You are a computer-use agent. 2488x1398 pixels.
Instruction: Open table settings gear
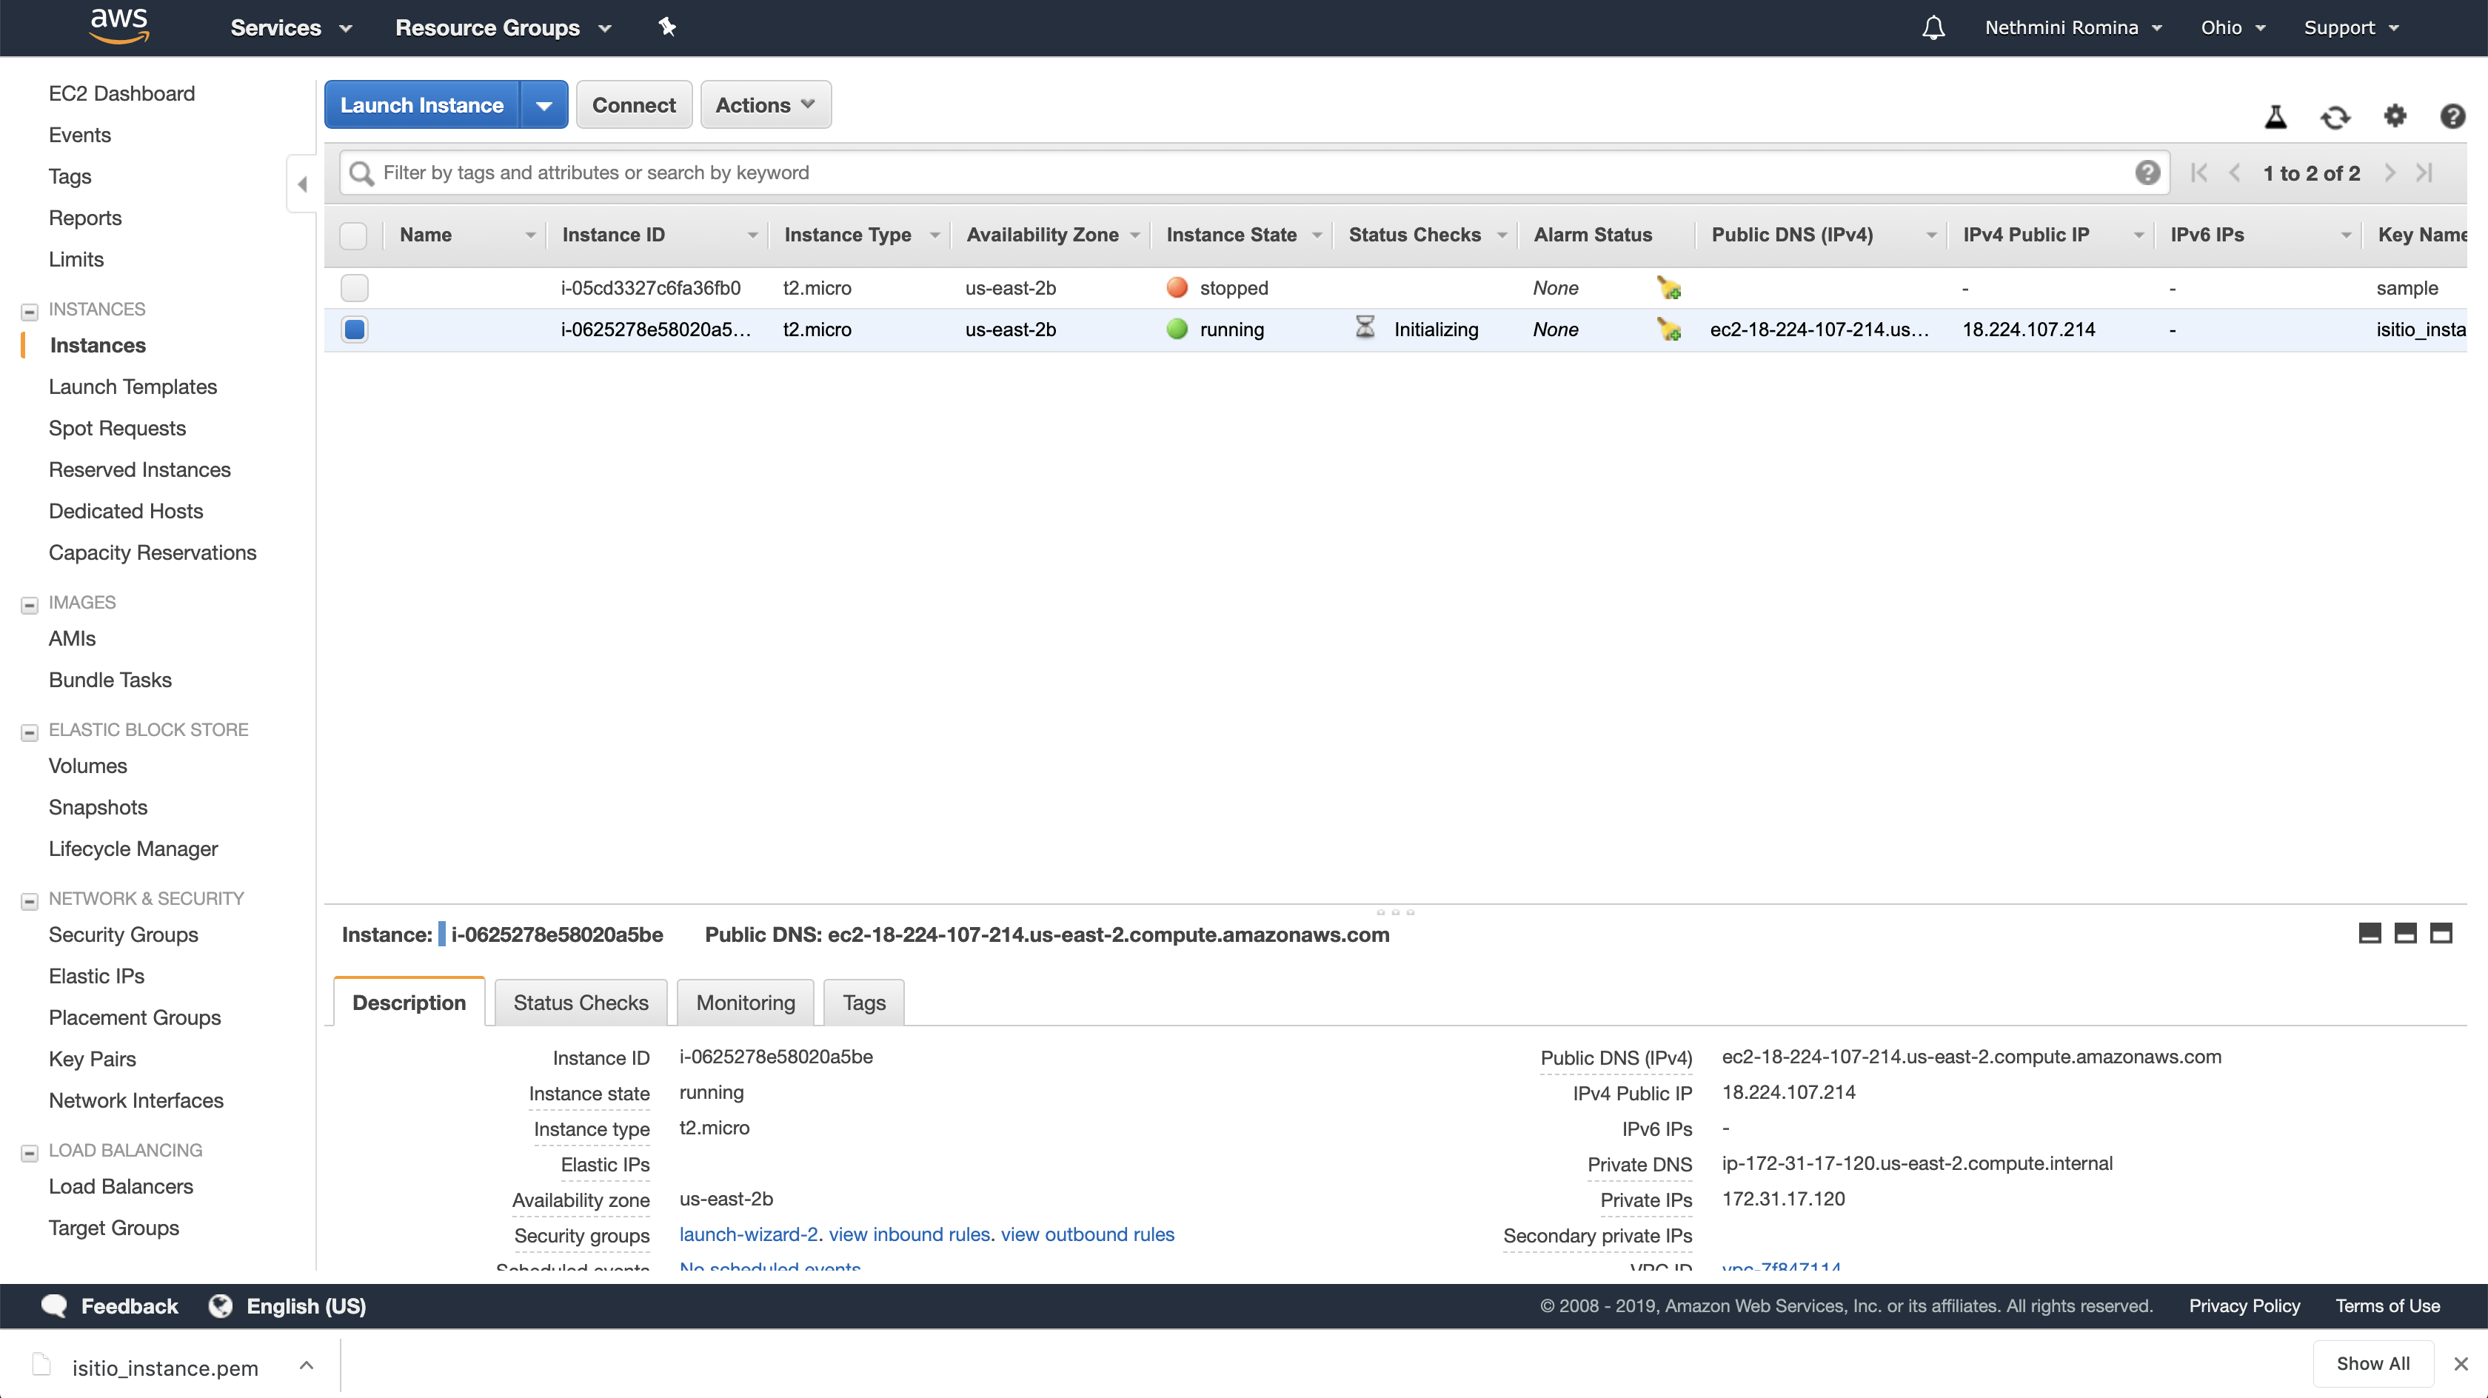click(x=2395, y=116)
